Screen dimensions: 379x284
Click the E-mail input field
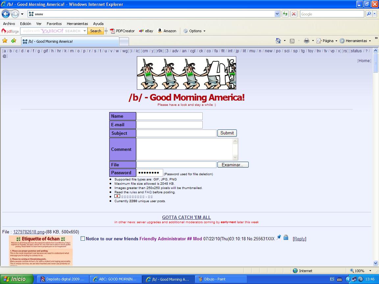[x=169, y=125]
